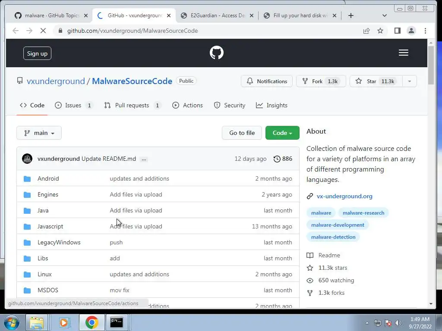442x331 pixels.
Task: Click the Go to file button
Action: click(x=242, y=133)
